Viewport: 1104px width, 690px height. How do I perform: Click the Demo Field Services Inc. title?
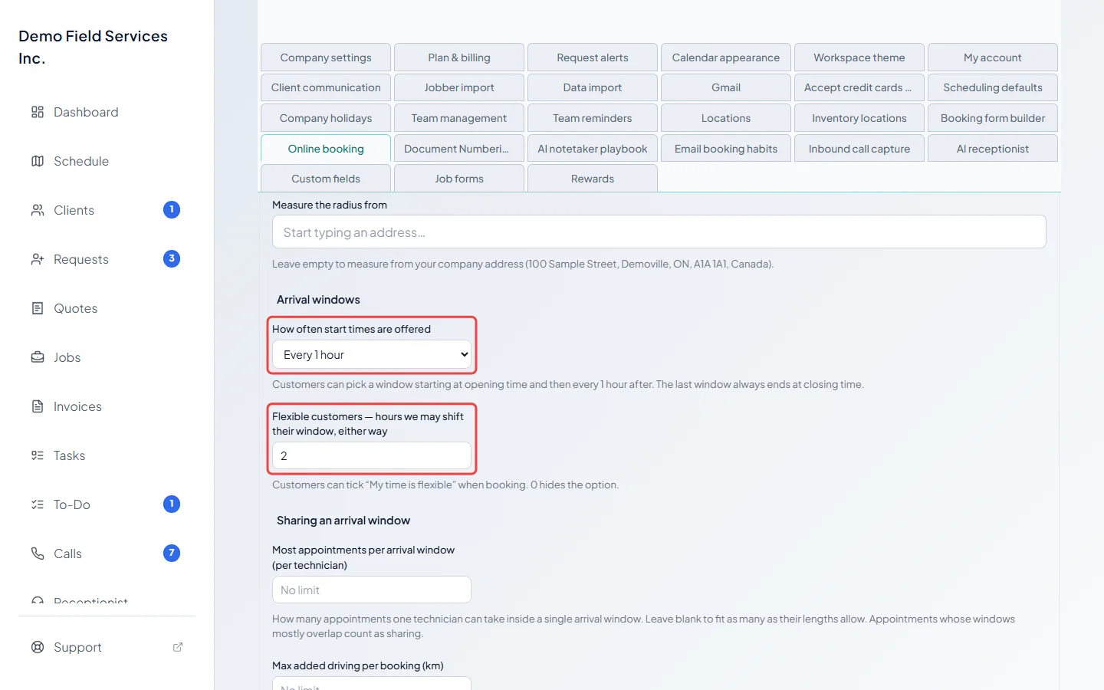tap(93, 47)
